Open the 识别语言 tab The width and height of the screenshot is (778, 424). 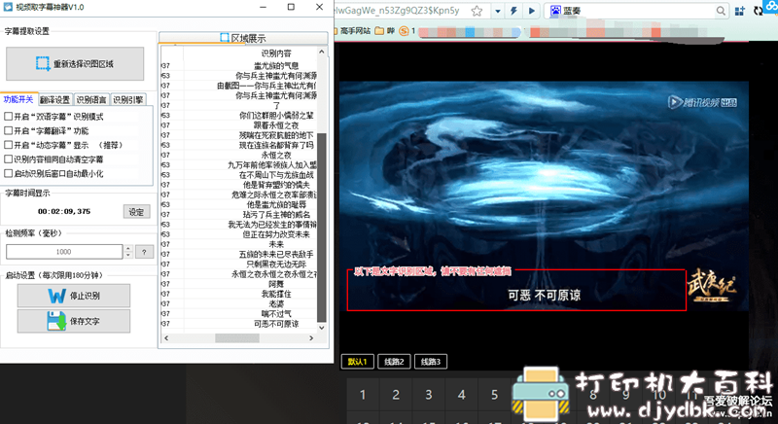[x=91, y=99]
